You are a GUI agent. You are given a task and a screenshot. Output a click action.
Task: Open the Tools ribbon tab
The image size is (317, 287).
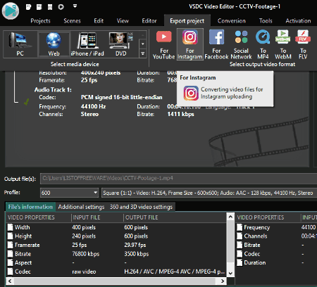[x=266, y=21]
